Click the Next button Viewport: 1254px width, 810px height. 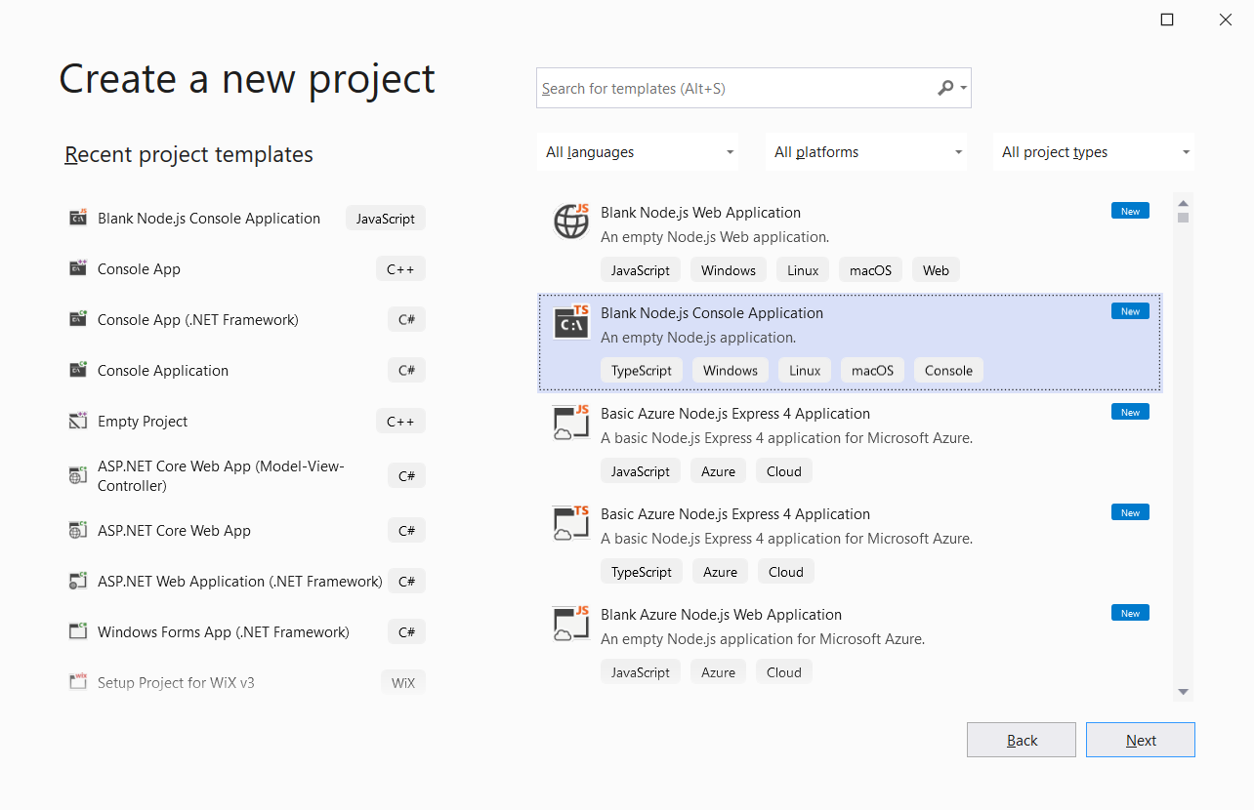tap(1141, 740)
